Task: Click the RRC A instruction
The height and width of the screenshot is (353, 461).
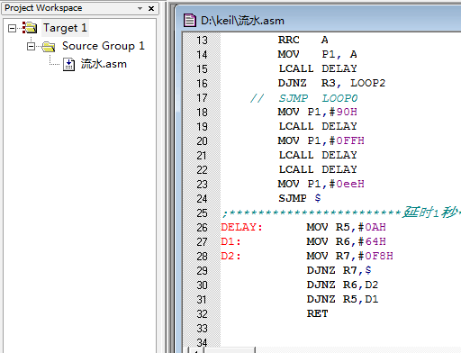Action: [x=303, y=40]
